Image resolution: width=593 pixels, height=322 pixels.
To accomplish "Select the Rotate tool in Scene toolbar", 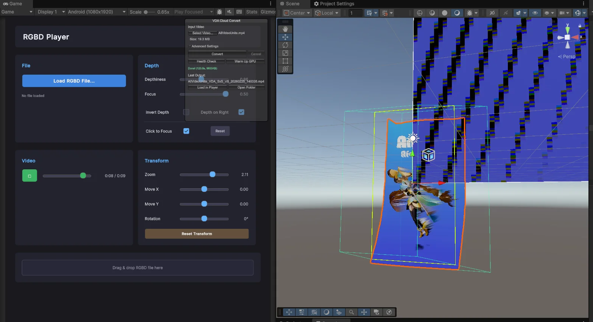I will (285, 45).
